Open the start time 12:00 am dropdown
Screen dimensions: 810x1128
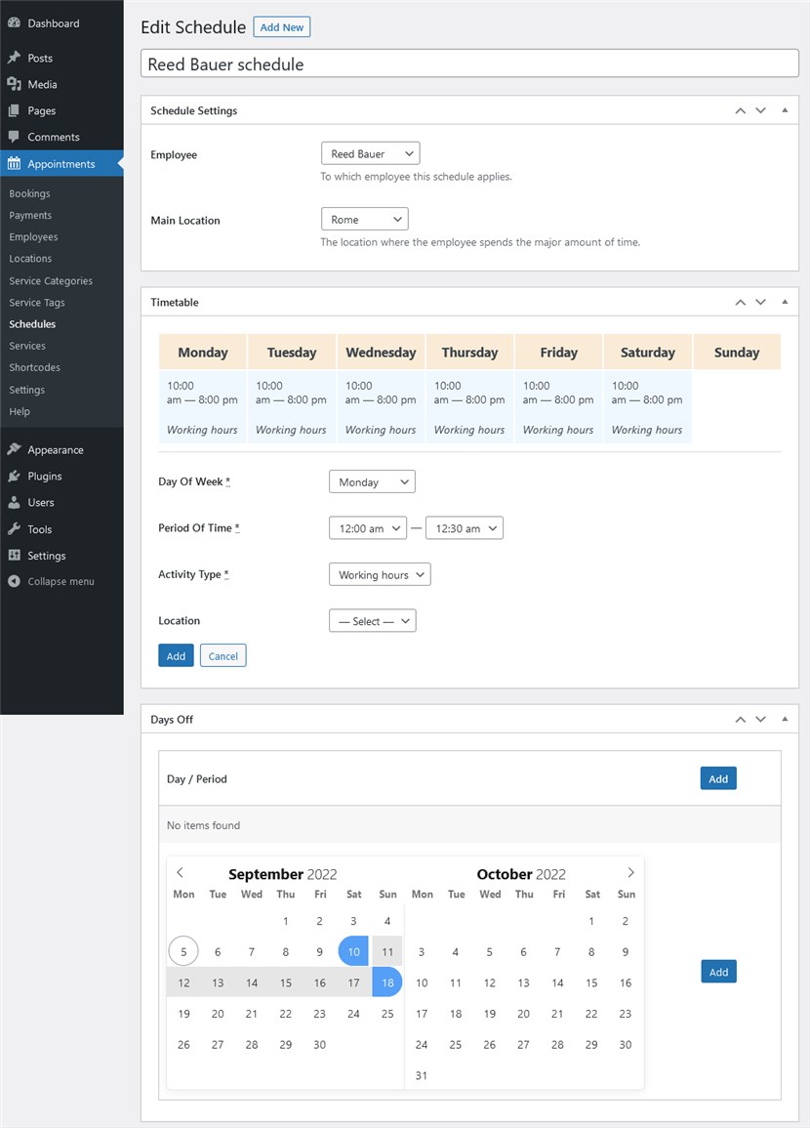tap(368, 528)
